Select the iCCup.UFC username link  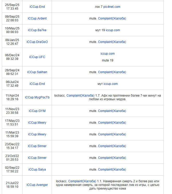coord(37,57)
